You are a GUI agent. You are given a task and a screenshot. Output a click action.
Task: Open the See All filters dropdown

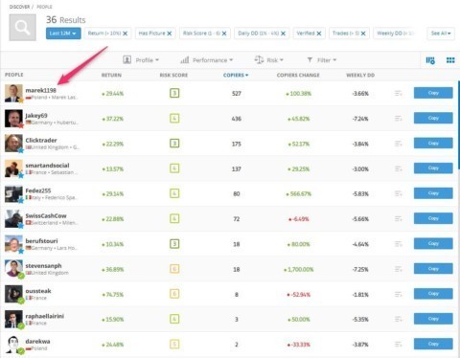point(441,34)
